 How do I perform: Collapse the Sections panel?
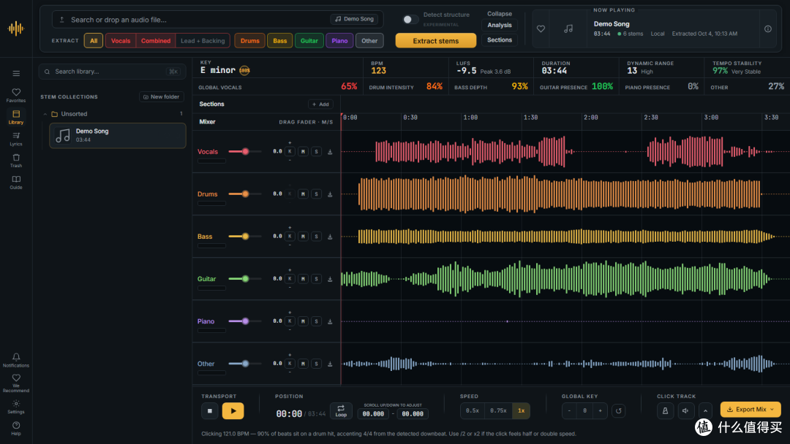pos(500,40)
